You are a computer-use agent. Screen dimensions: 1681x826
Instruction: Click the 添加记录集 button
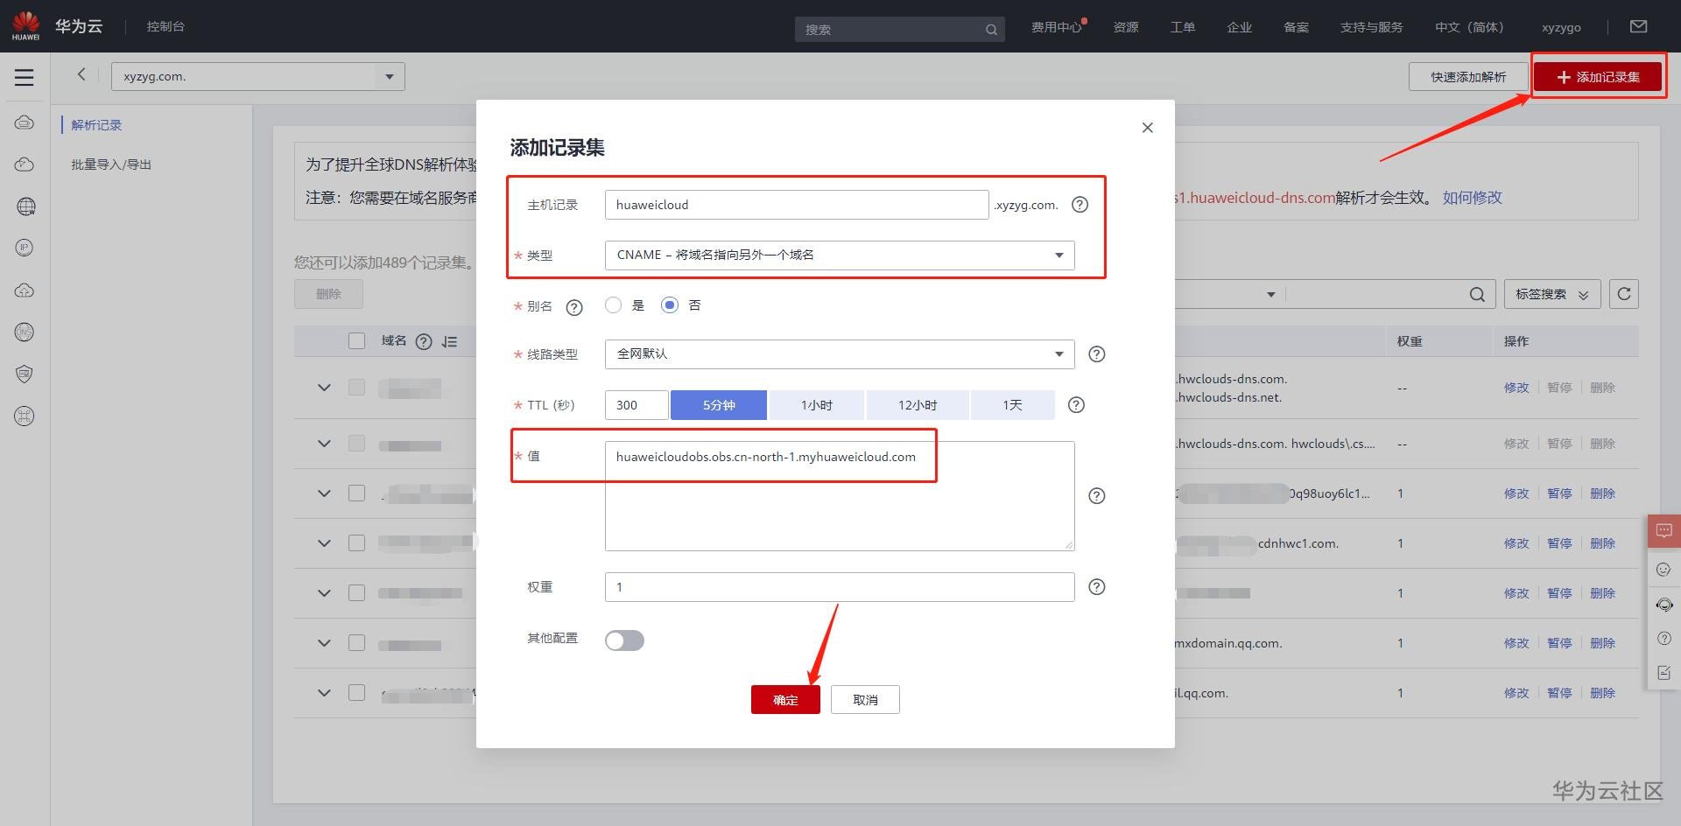[x=1598, y=77]
